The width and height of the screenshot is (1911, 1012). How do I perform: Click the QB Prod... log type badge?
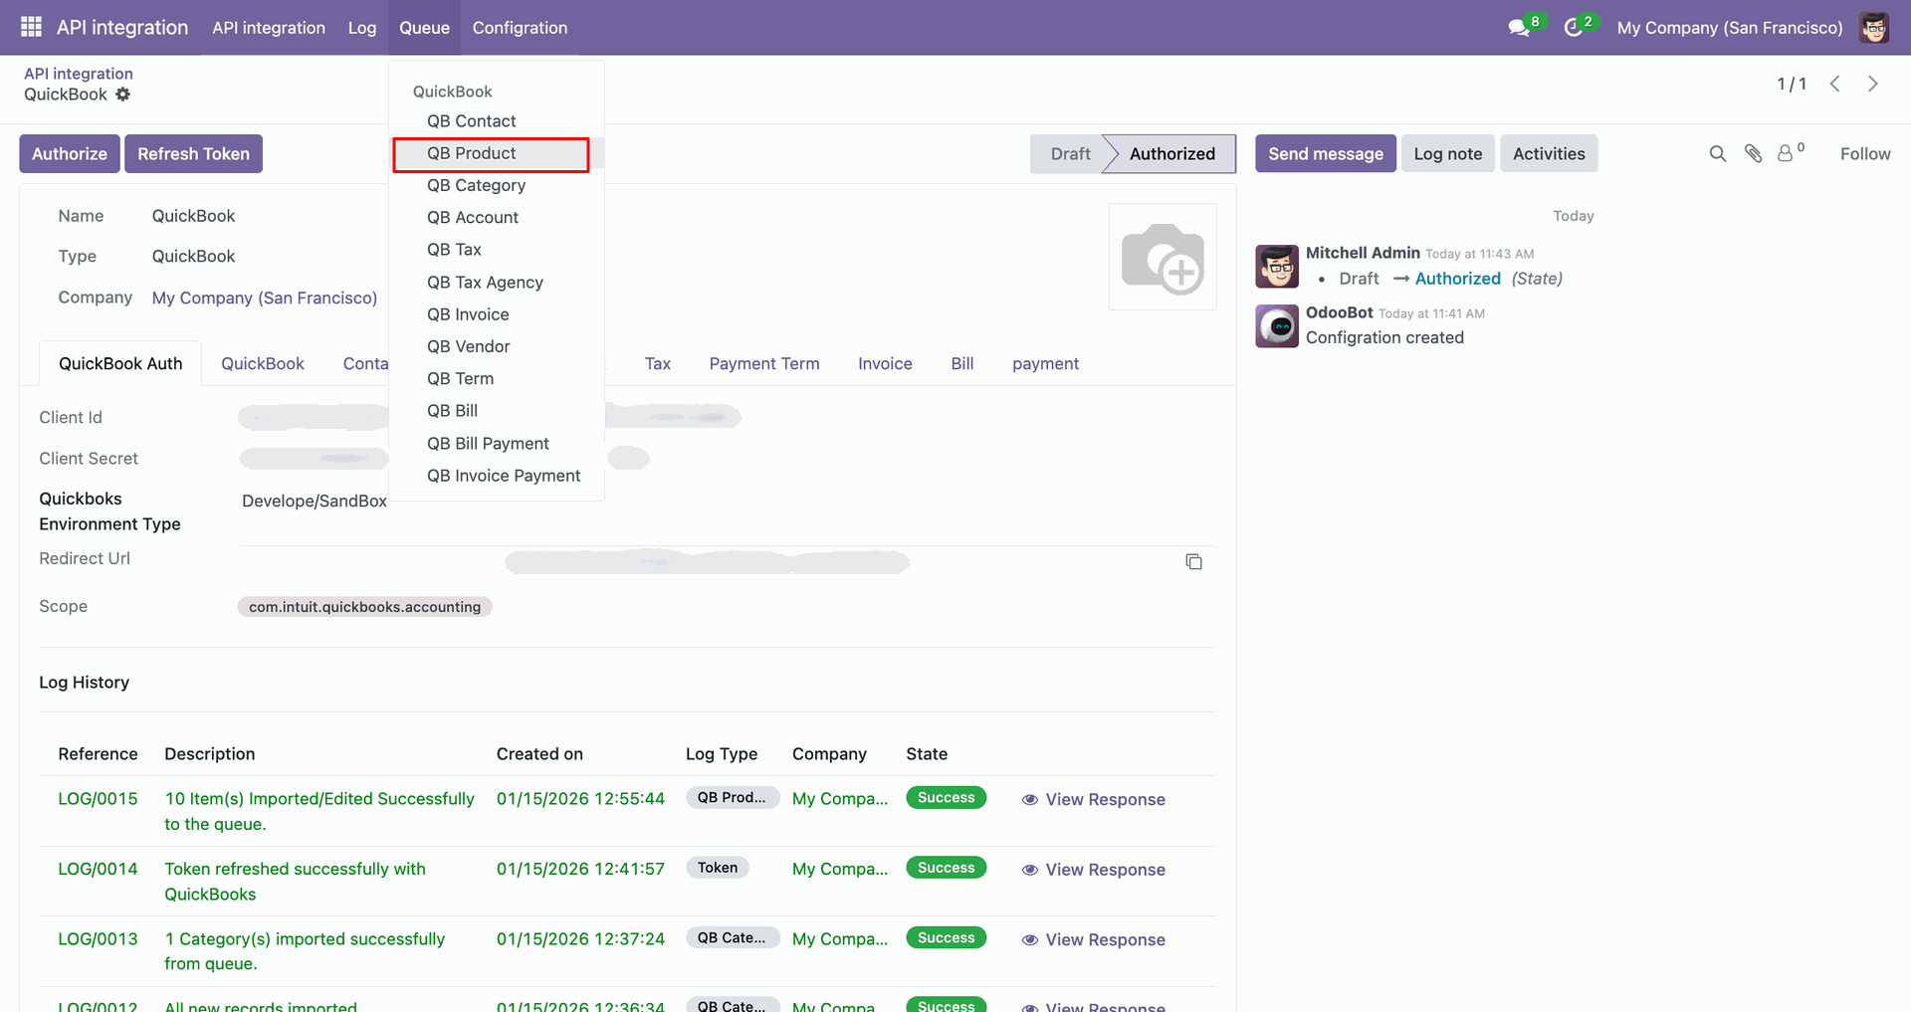(732, 798)
